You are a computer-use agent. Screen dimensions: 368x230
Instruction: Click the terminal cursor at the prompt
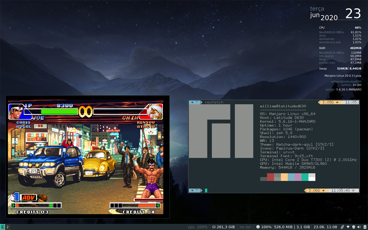tap(206, 190)
